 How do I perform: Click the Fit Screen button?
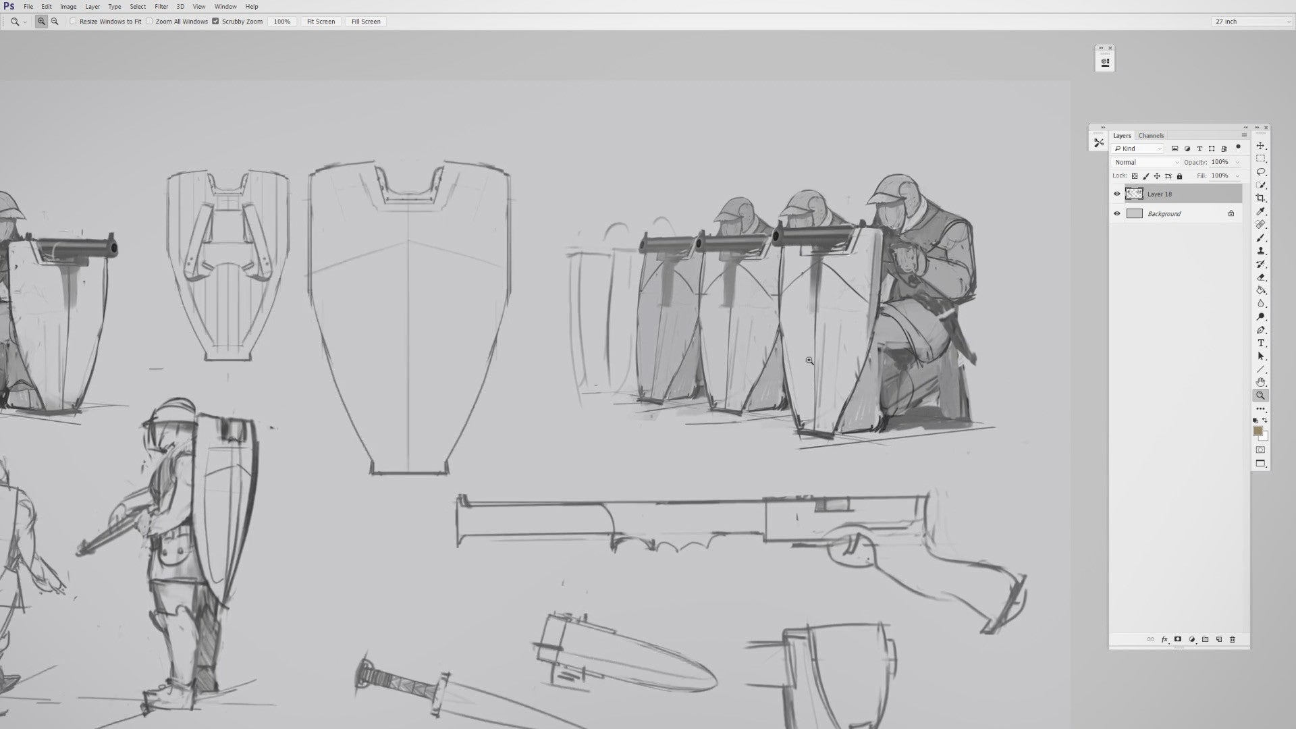321,22
